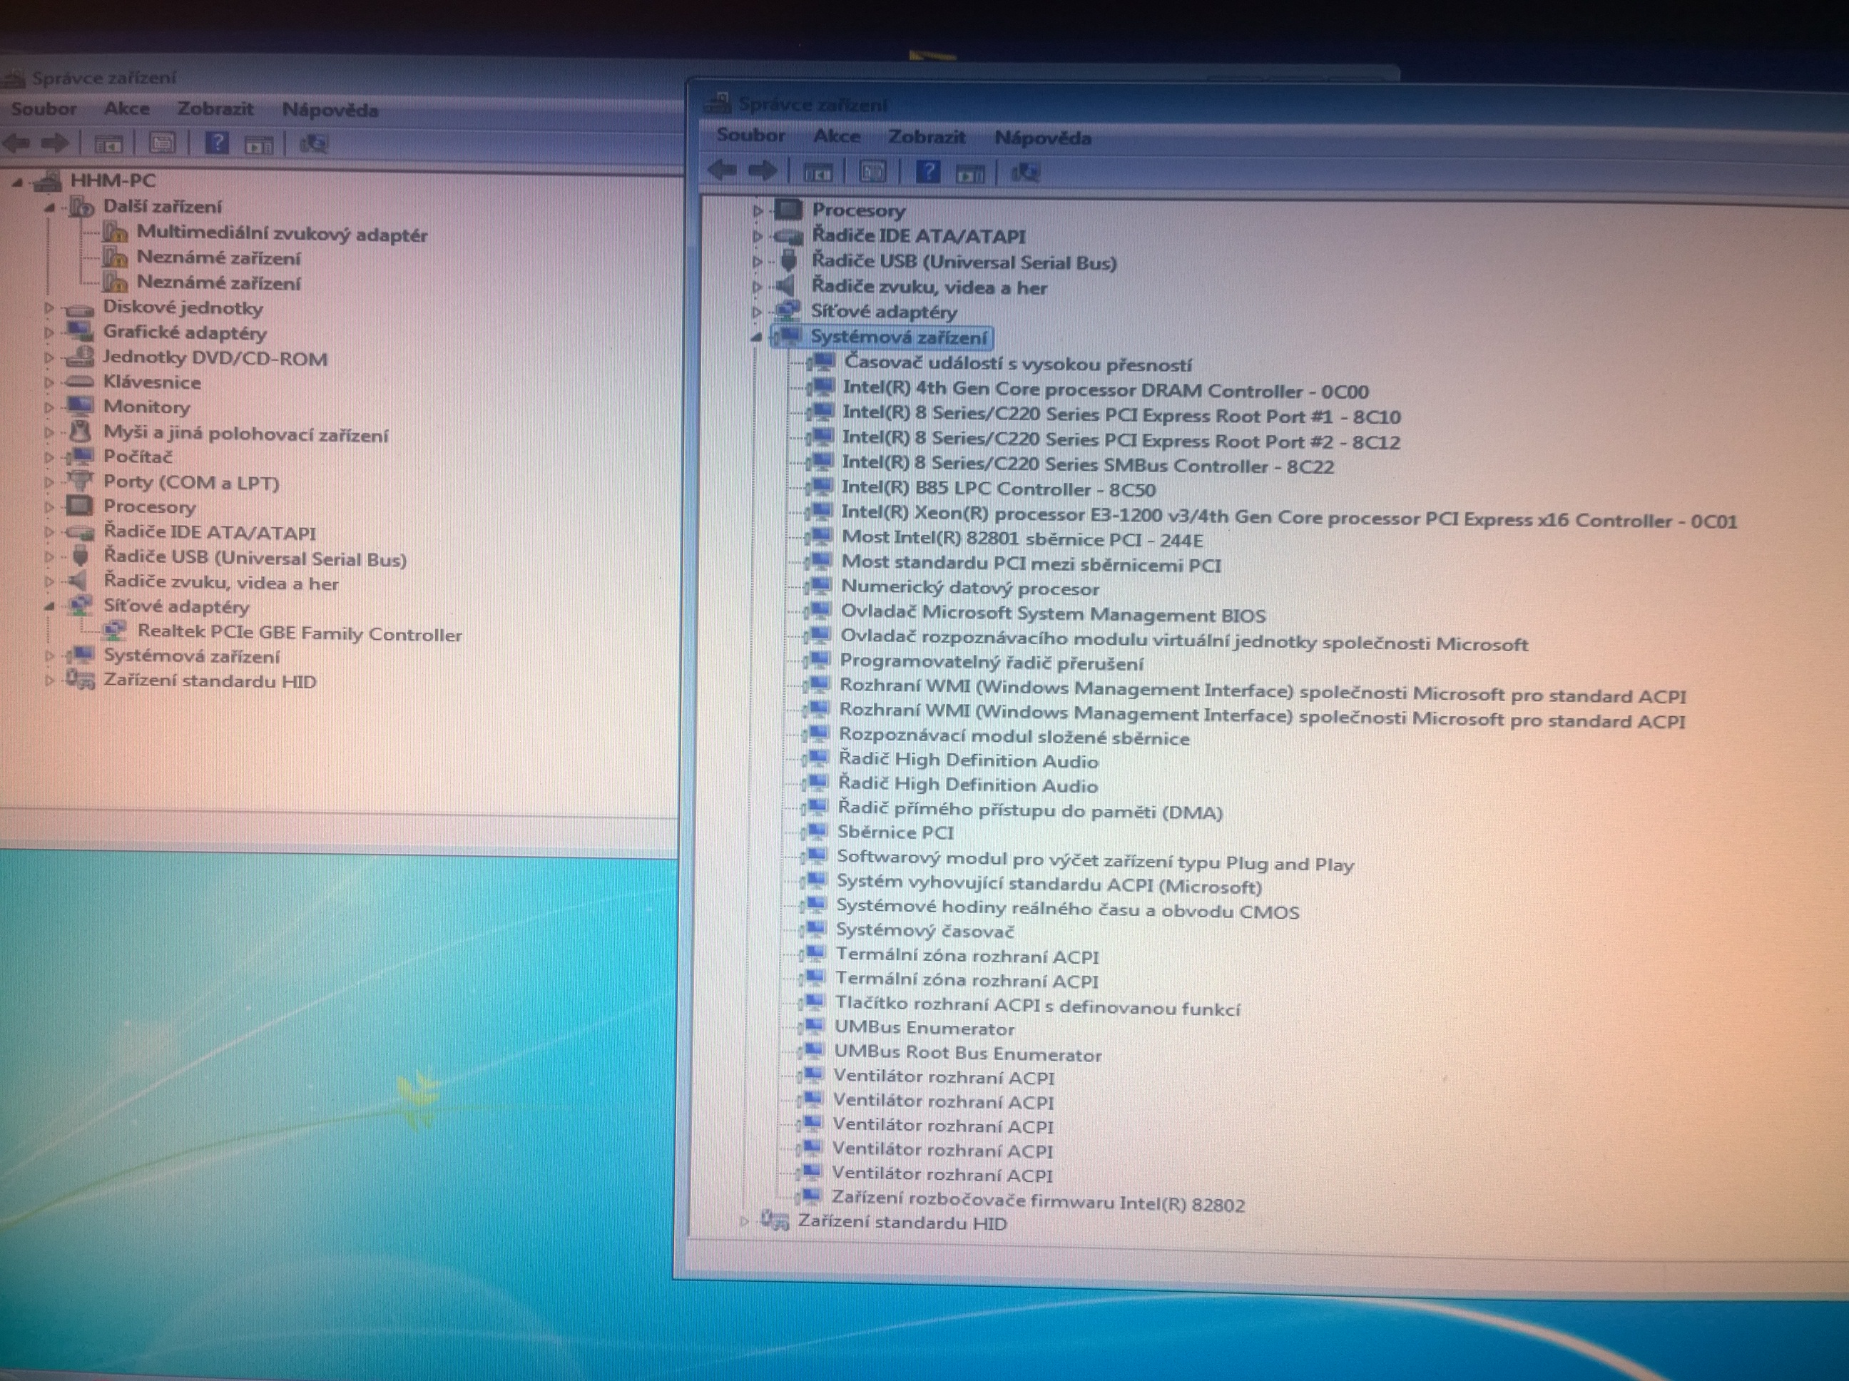Select Zařízení rozbočovače firmwaru Intel(R) 82802

point(1038,1201)
